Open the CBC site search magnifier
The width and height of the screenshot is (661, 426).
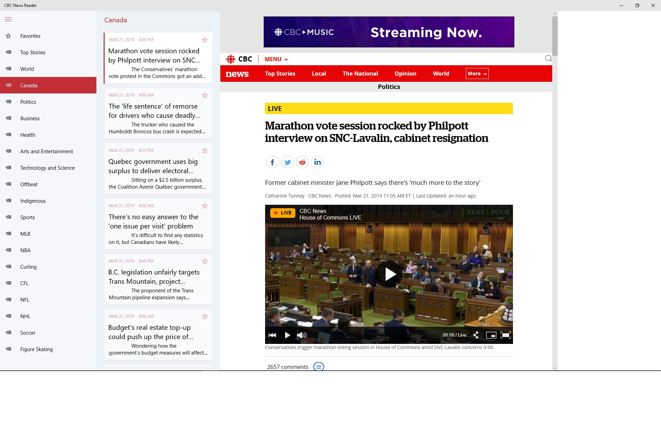(x=548, y=59)
